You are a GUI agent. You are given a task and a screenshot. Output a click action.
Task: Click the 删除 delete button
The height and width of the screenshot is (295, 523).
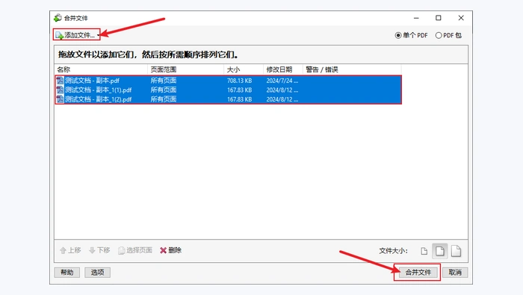click(170, 250)
